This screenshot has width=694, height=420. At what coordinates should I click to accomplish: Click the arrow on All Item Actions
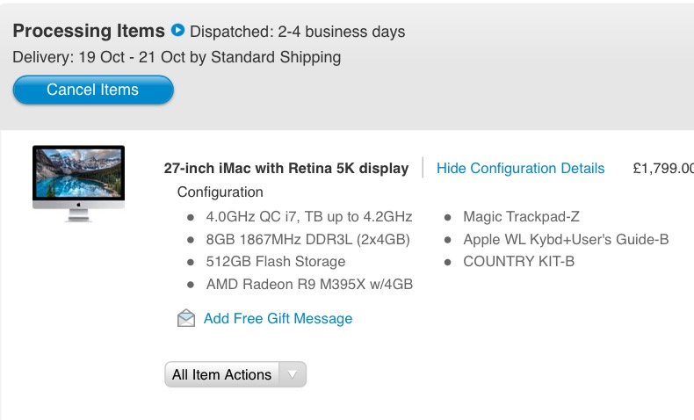pos(293,374)
